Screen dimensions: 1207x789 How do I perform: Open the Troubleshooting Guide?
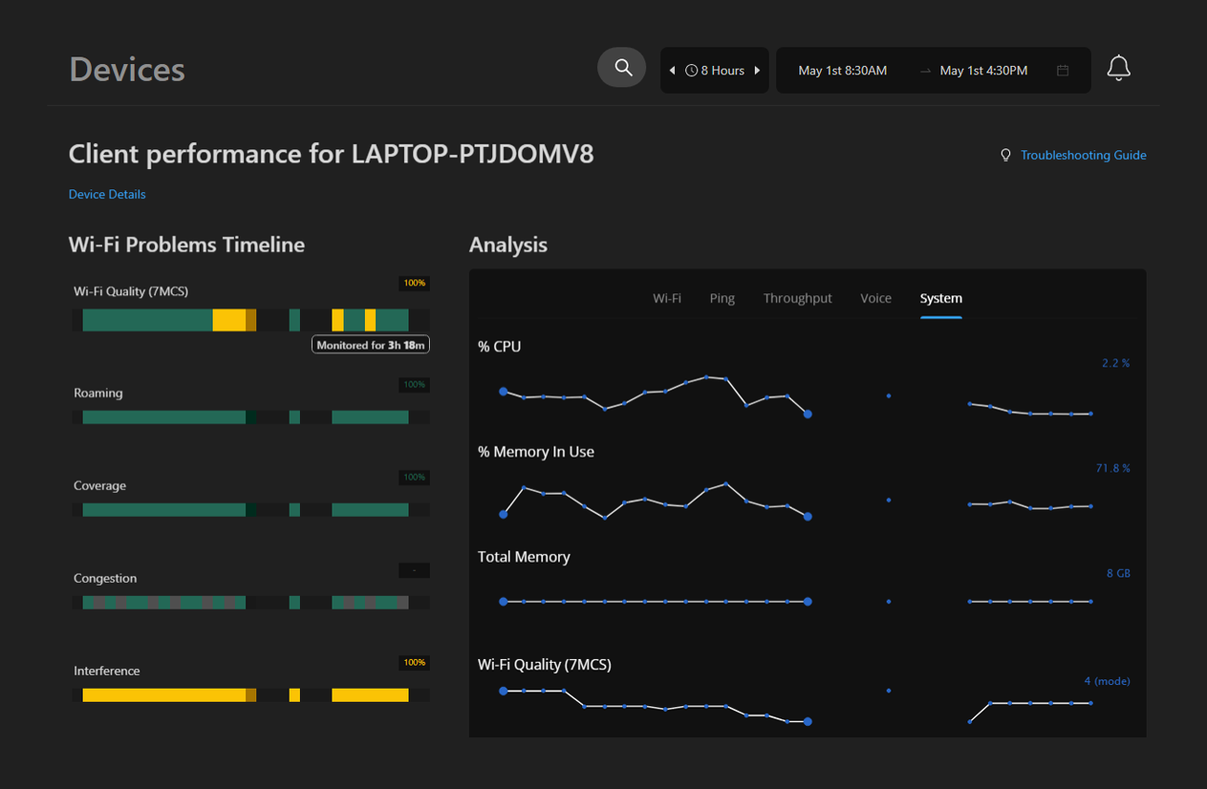pyautogui.click(x=1084, y=155)
